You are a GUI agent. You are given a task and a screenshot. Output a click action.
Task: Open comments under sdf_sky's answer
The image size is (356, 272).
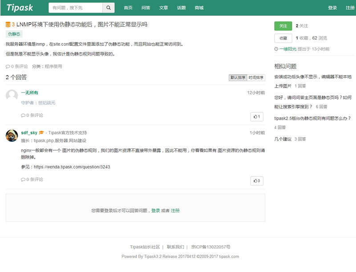tap(32, 180)
